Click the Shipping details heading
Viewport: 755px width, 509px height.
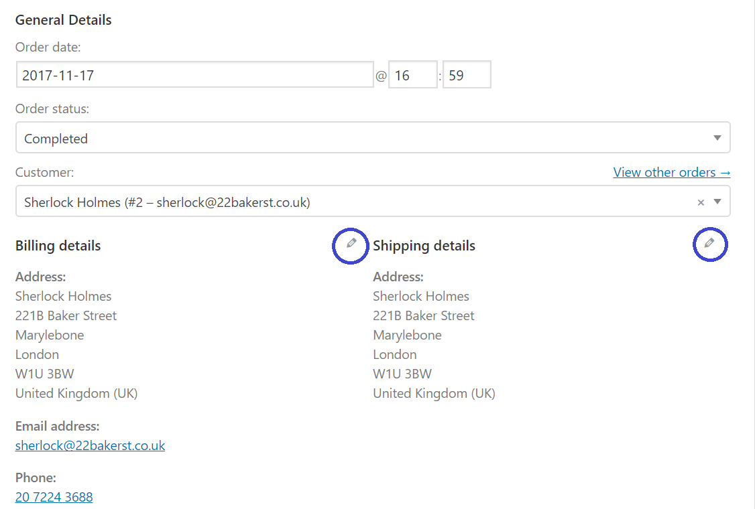pos(424,246)
